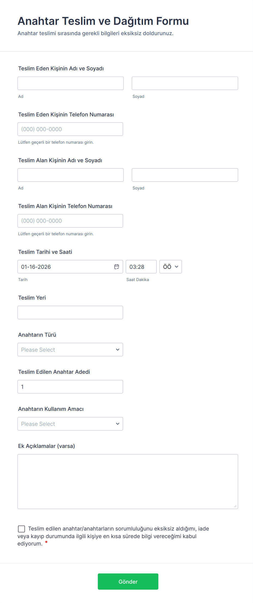Click the Saat Dakika time field
The image size is (253, 603).
pos(141,267)
